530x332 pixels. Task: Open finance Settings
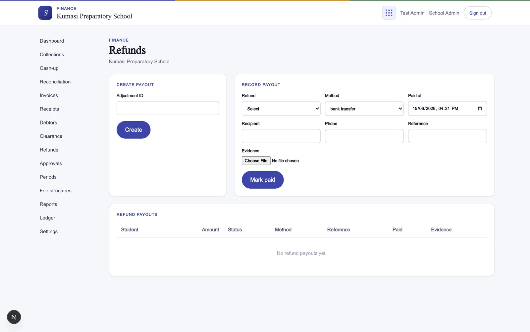(49, 231)
